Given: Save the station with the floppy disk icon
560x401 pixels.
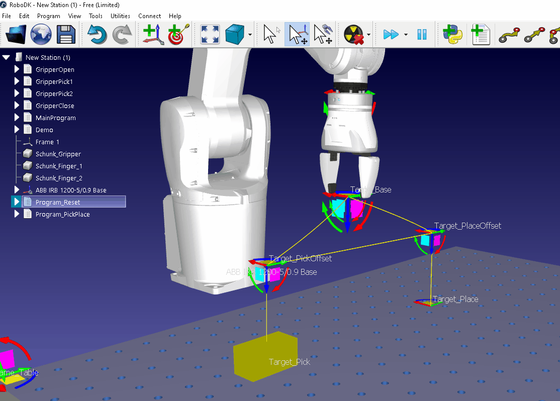Looking at the screenshot, I should 66,34.
